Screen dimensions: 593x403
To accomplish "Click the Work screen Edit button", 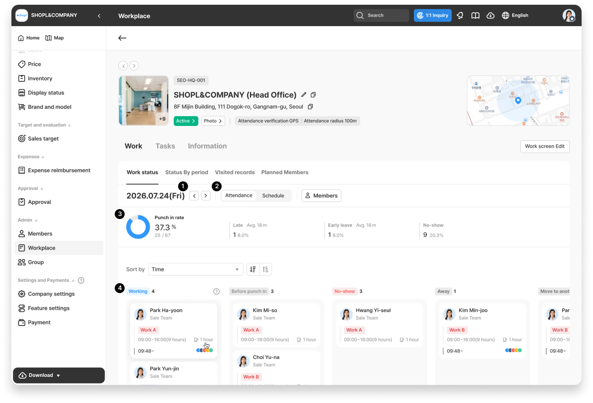I will 545,146.
